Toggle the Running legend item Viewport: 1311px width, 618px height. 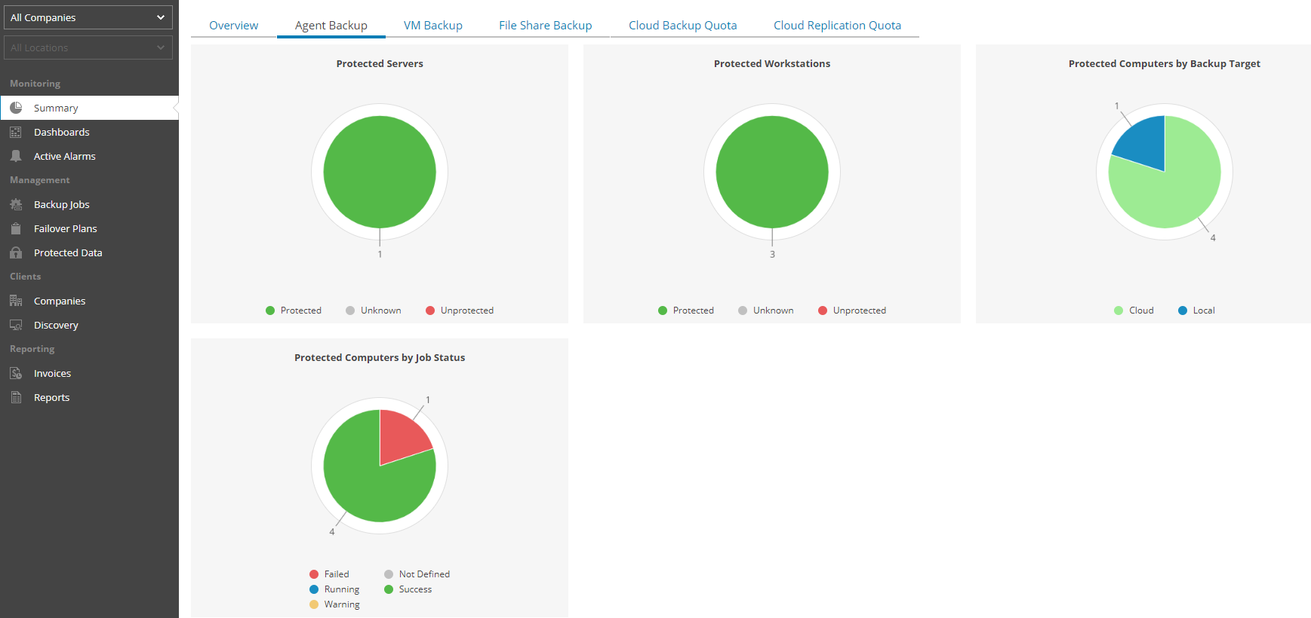[334, 589]
